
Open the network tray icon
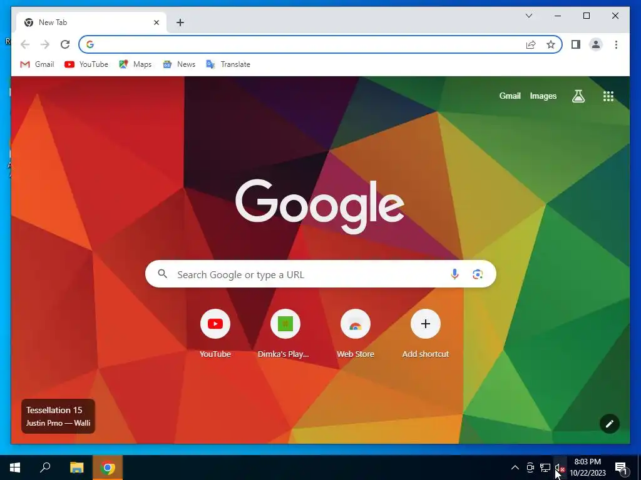click(x=545, y=467)
